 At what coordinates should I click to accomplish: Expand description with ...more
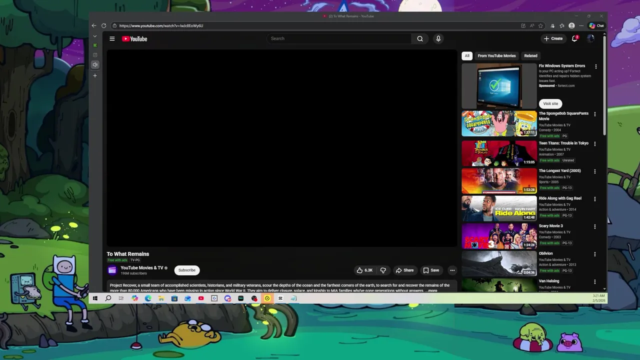click(431, 290)
